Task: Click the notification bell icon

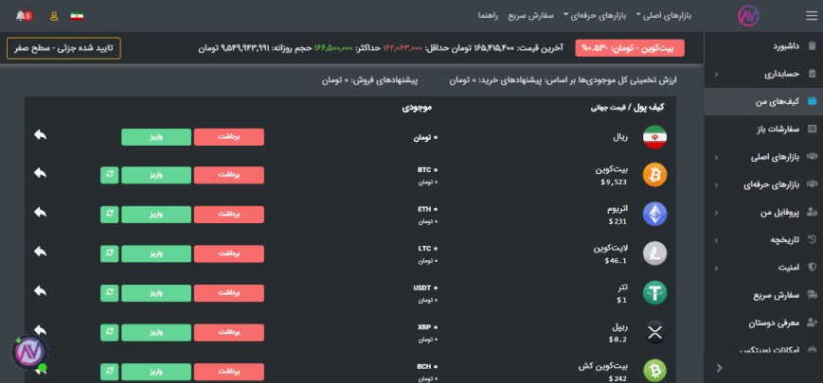Action: pos(22,16)
